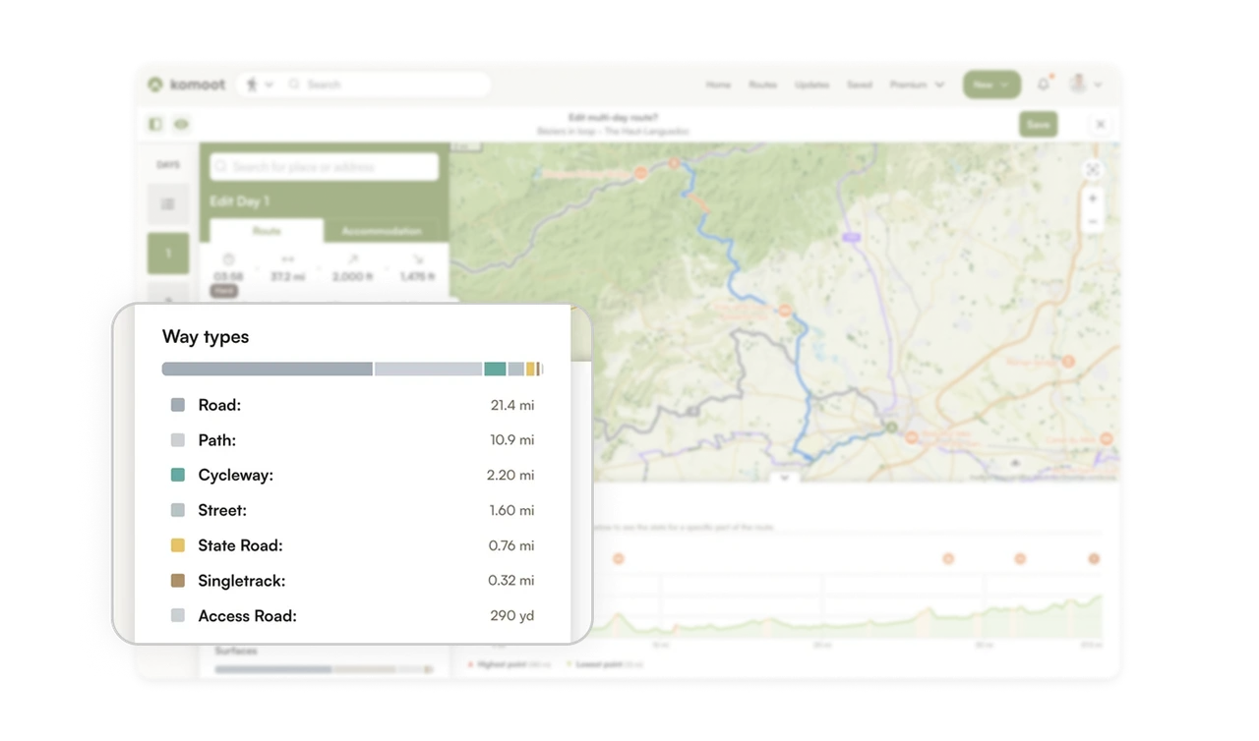The width and height of the screenshot is (1259, 741).
Task: Click the State Road color swatch
Action: [178, 545]
